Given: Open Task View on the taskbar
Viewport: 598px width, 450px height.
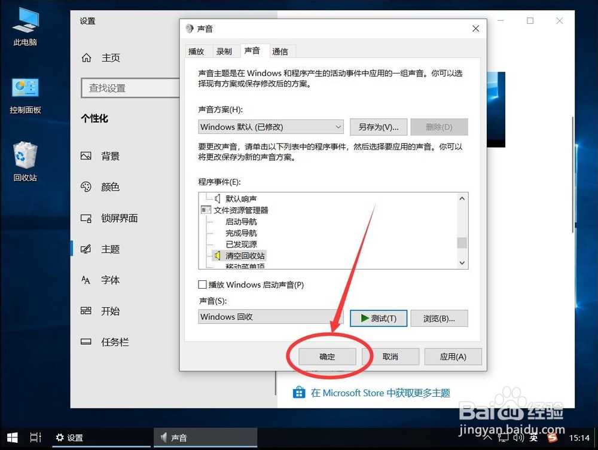Looking at the screenshot, I should (35, 437).
